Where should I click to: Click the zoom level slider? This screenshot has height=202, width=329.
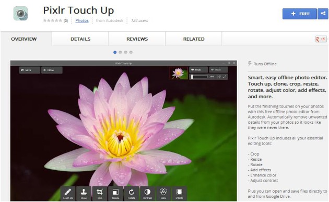(199, 77)
